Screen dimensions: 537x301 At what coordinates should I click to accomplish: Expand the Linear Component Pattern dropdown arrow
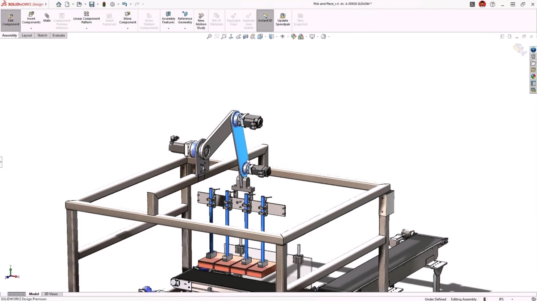[86, 29]
